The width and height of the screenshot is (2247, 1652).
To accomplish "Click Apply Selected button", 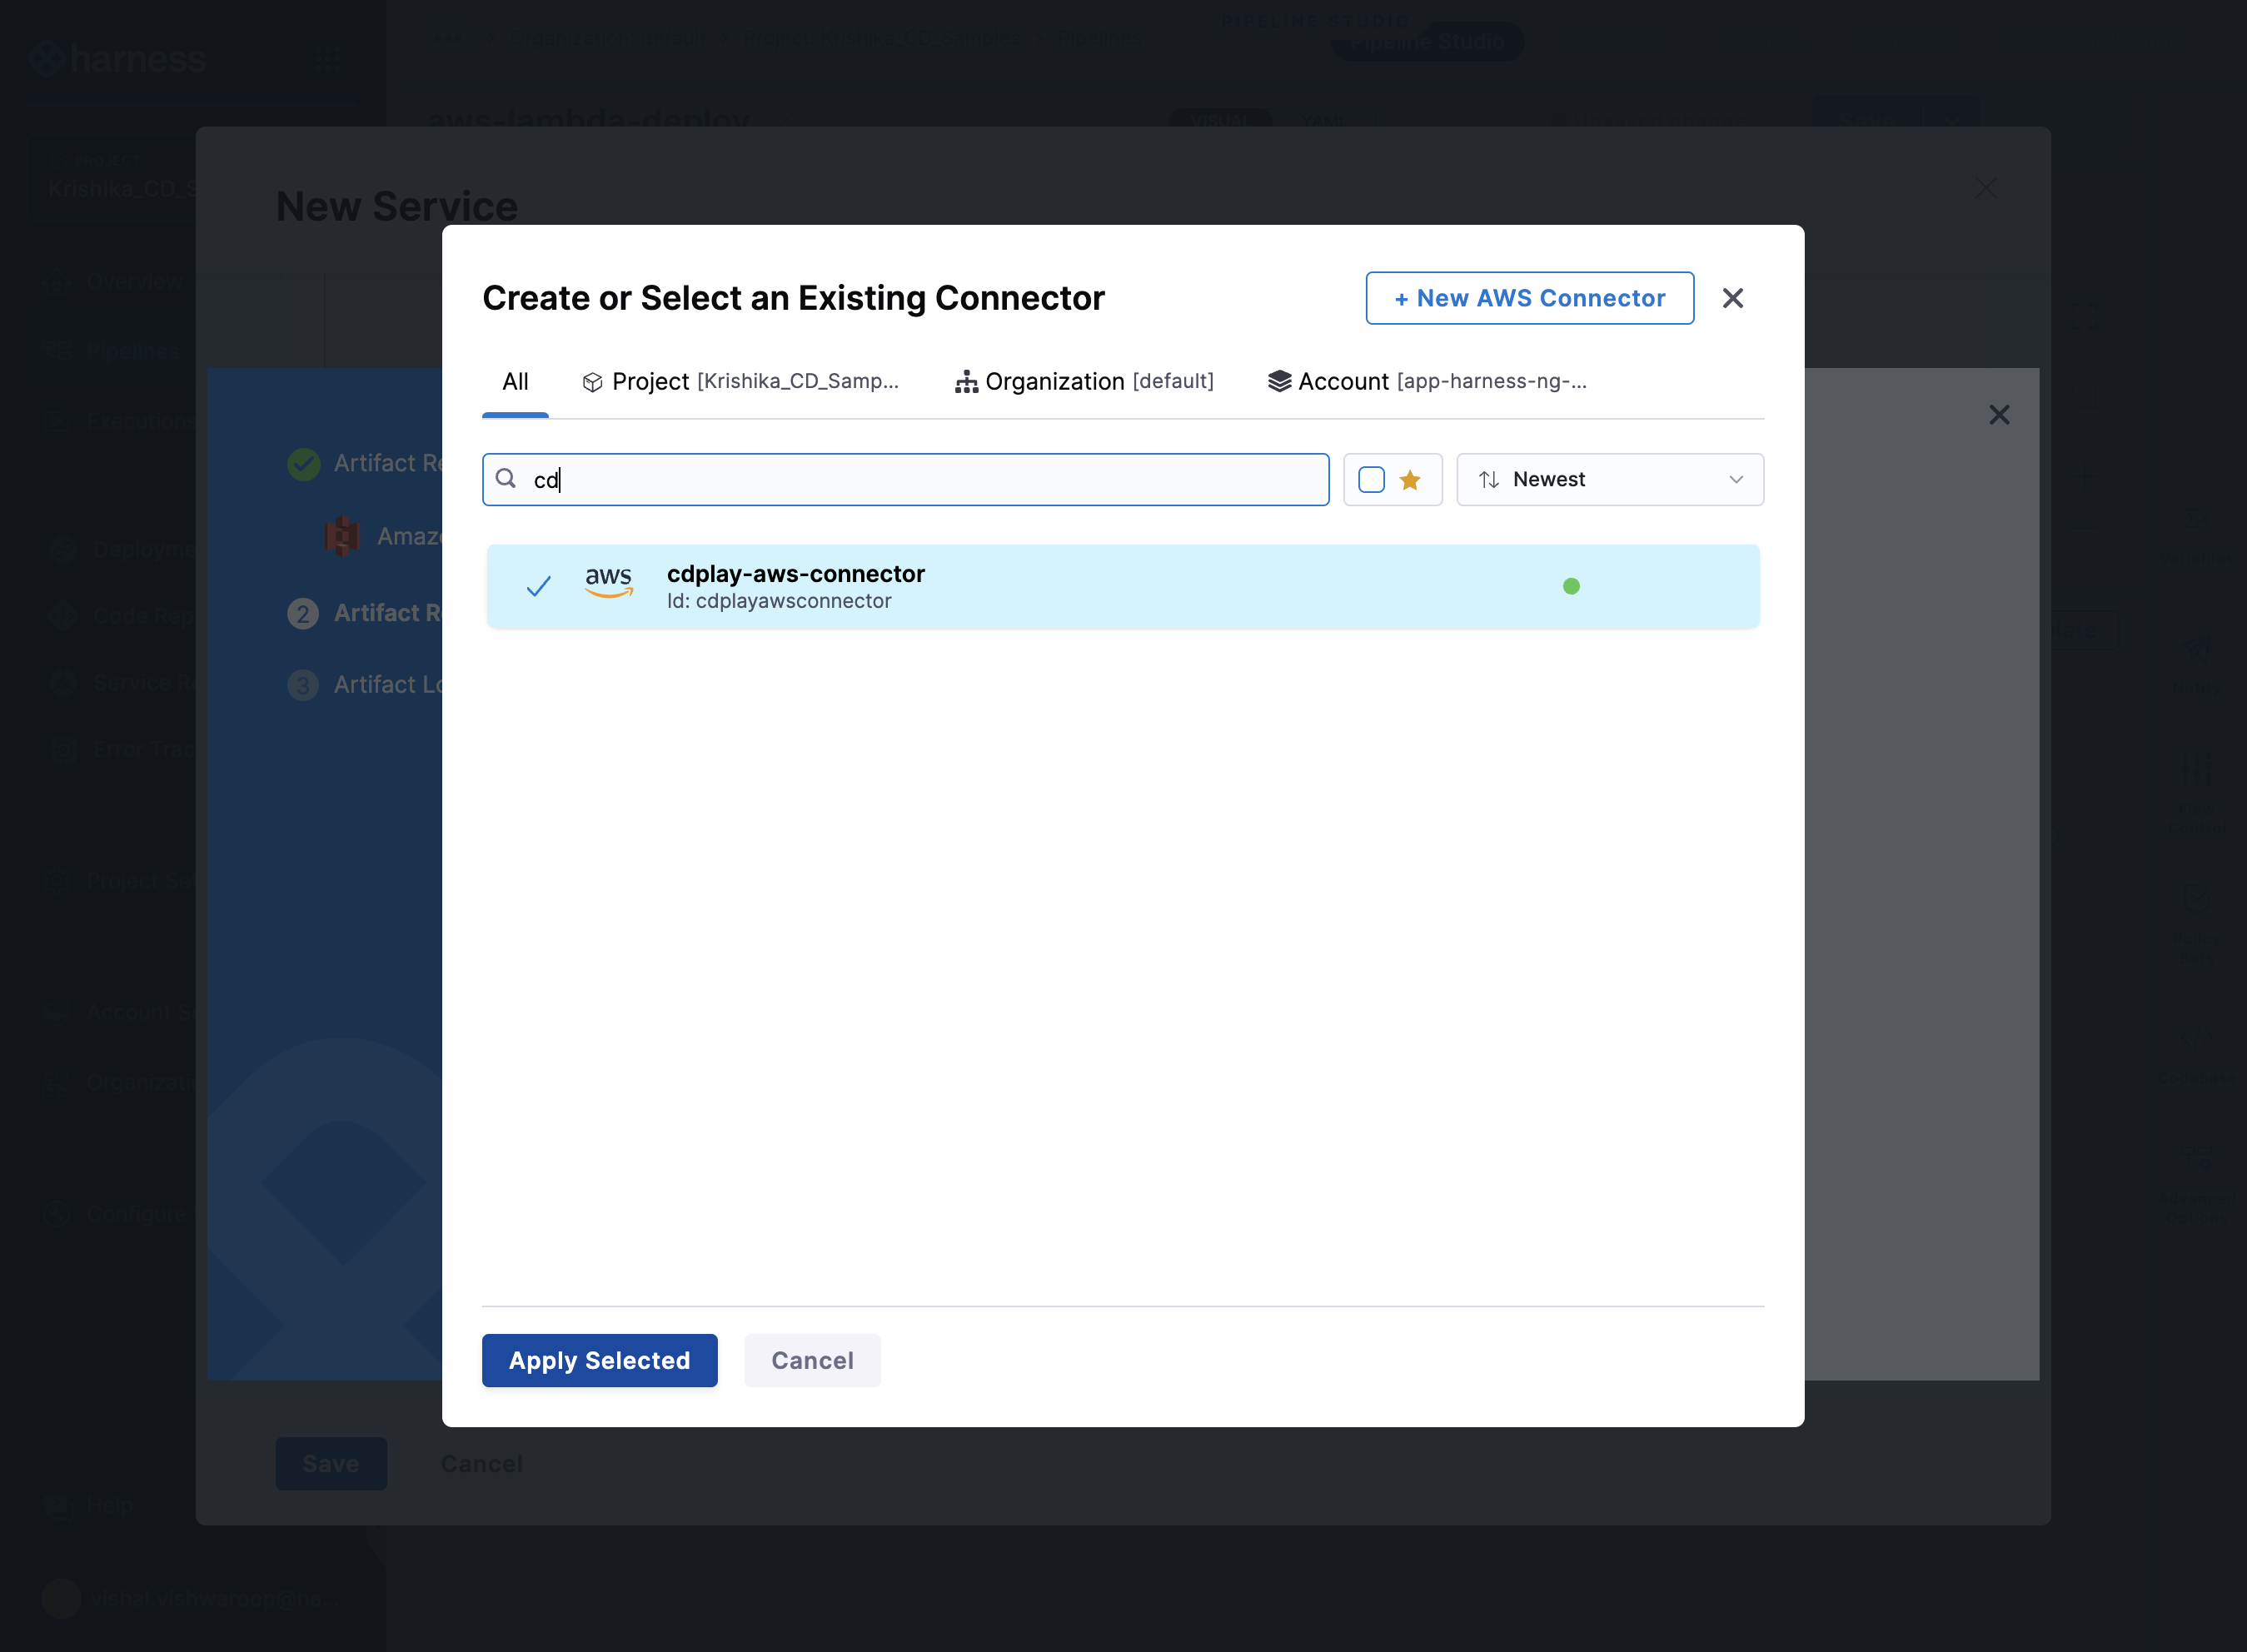I will [x=599, y=1360].
